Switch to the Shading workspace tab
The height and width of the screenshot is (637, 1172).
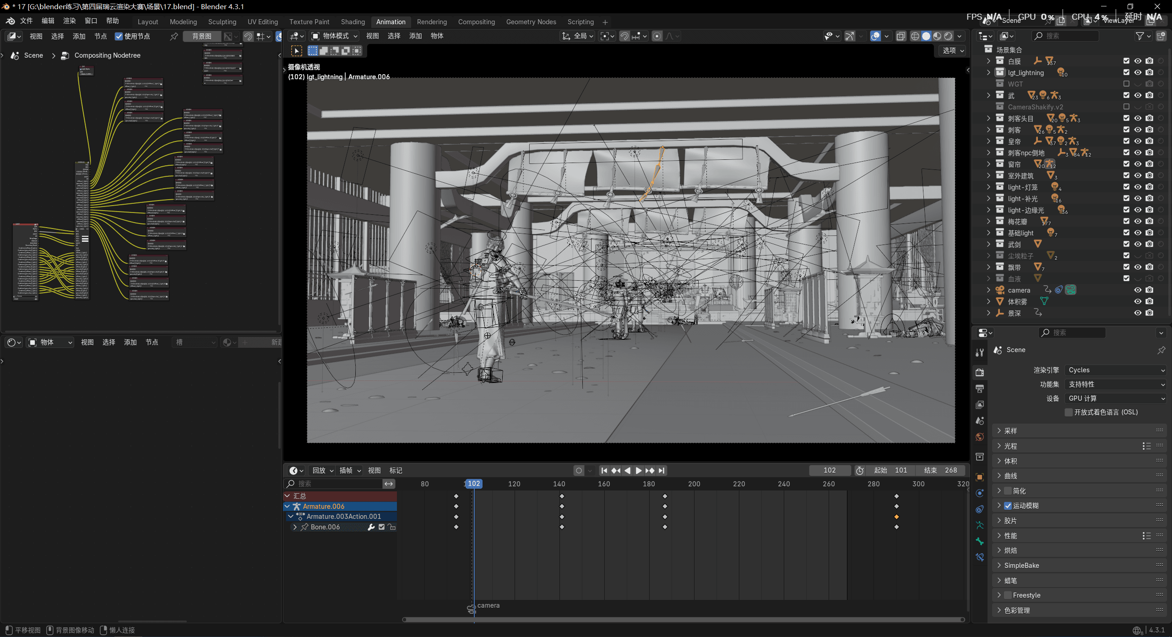click(353, 22)
